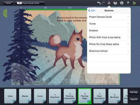Open the Cover page thumbnail
Viewport: 140px width, 105px height.
tap(40, 96)
